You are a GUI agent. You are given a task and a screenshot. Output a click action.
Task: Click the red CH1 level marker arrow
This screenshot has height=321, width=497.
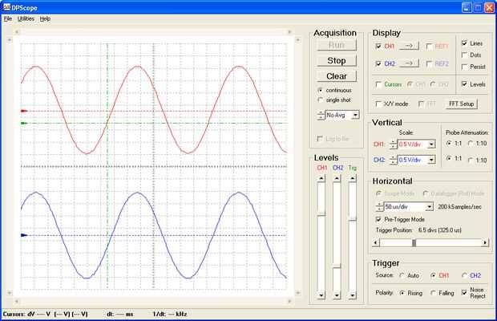click(24, 111)
